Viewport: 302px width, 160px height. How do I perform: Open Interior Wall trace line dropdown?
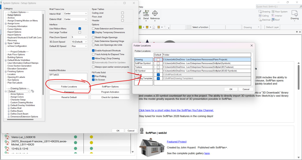coord(75,14)
